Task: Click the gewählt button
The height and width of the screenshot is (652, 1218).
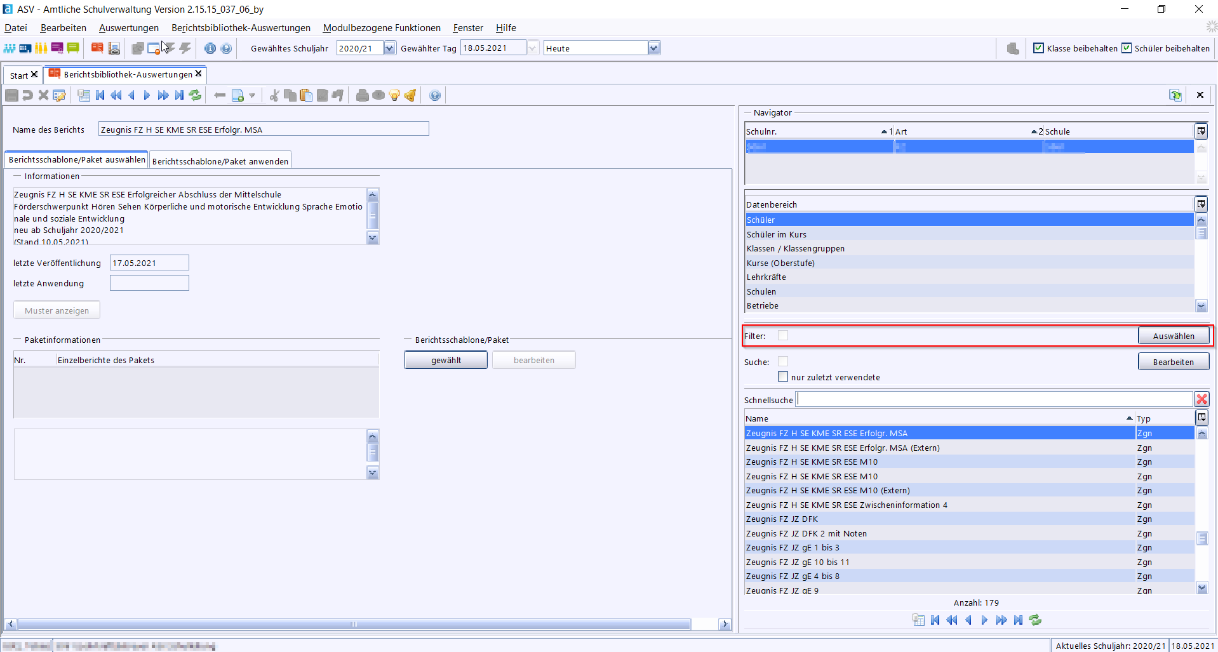Action: (x=446, y=360)
